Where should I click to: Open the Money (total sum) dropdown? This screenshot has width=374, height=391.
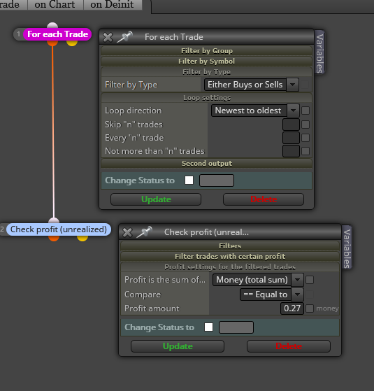(258, 280)
